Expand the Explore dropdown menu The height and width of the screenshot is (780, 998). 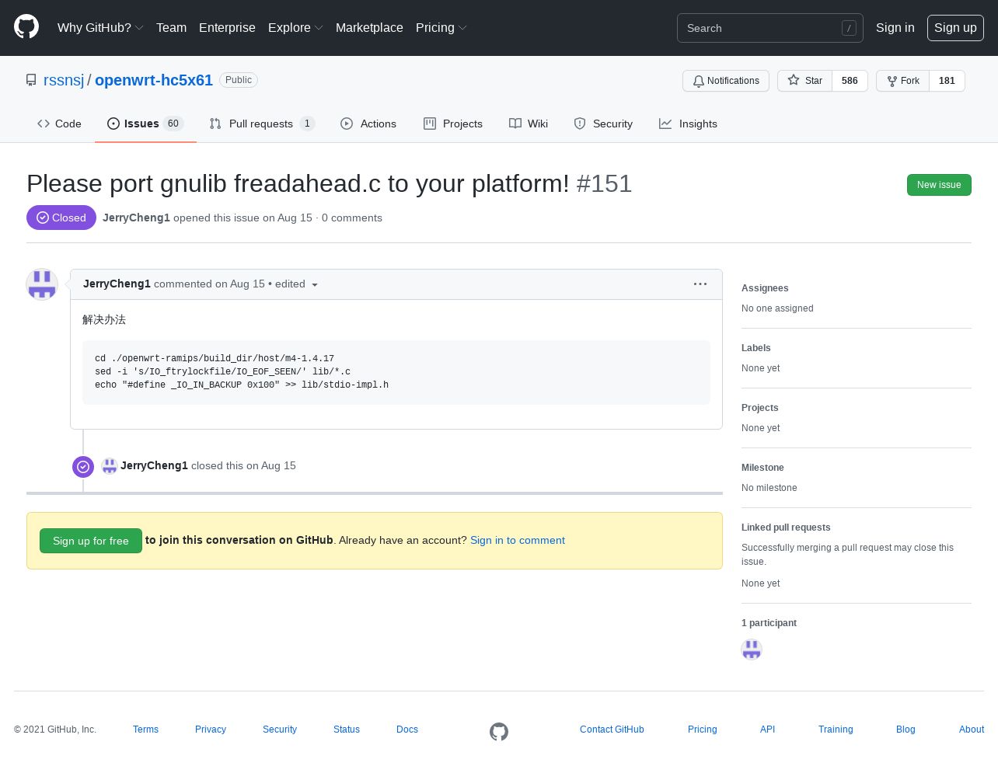[x=295, y=27]
